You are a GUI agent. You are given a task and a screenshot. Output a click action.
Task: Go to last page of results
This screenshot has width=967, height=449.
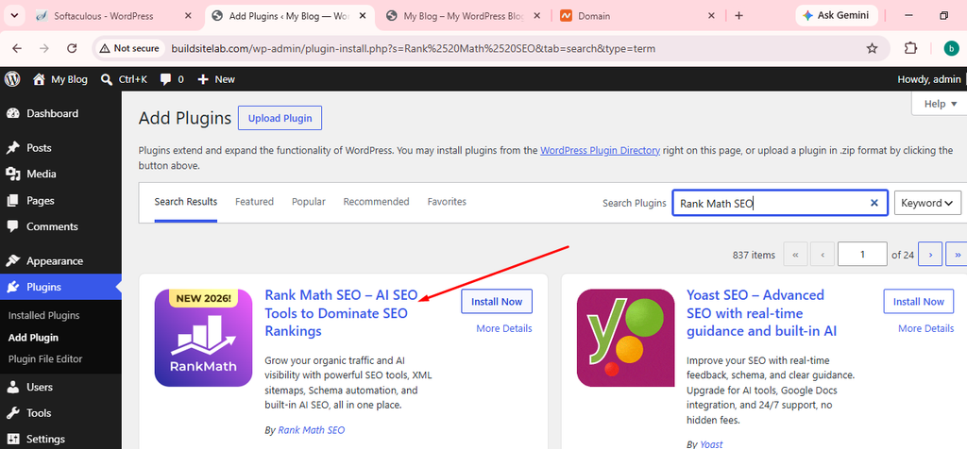pyautogui.click(x=957, y=254)
